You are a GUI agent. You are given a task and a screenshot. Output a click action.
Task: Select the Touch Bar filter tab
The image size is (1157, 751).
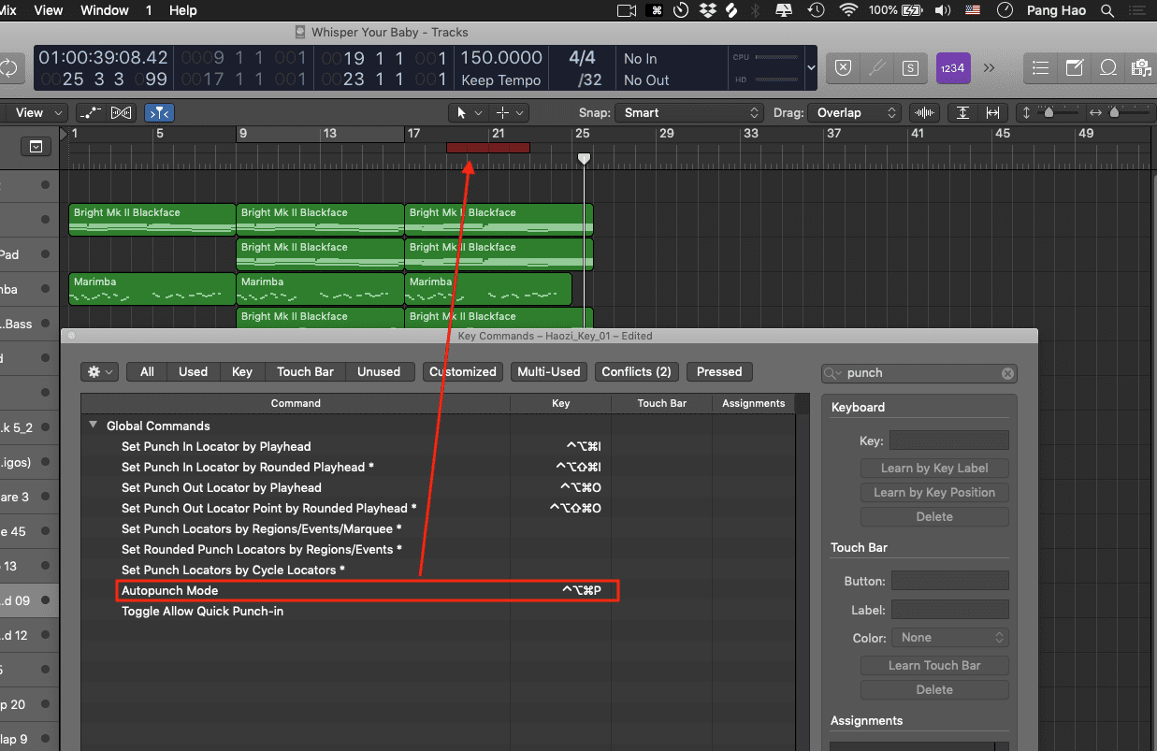[x=305, y=371]
